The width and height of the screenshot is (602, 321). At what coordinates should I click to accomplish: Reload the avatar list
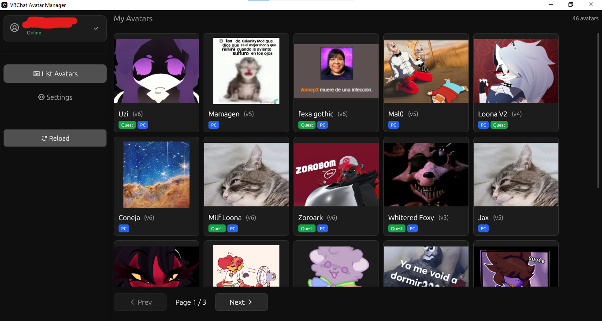point(55,138)
